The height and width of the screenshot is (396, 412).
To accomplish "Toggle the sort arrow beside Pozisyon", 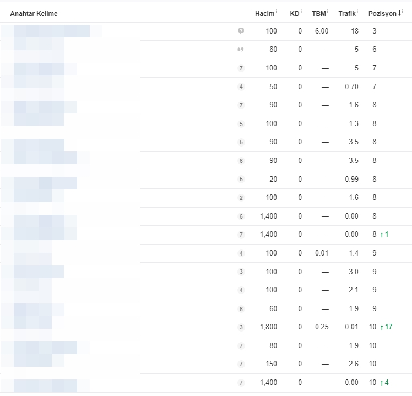I will tap(399, 13).
